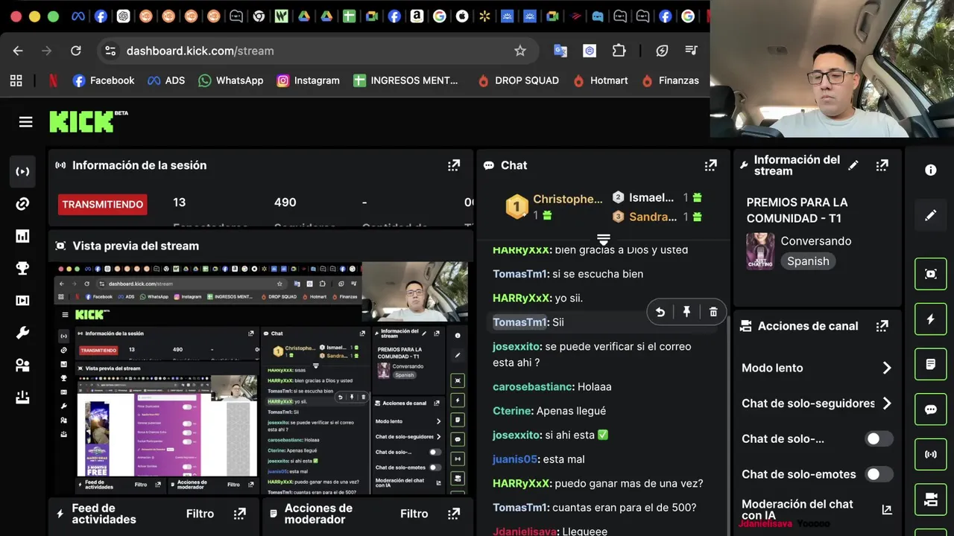Click the TRANSMITIENDO status badge
The width and height of the screenshot is (954, 536).
103,204
